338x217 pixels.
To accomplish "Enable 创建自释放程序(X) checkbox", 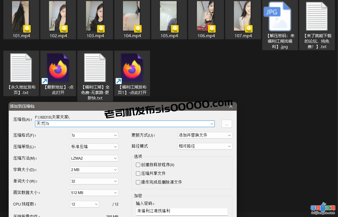I will coord(138,165).
